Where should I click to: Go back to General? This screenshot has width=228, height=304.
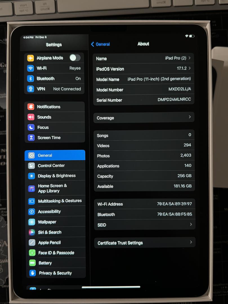click(x=100, y=44)
